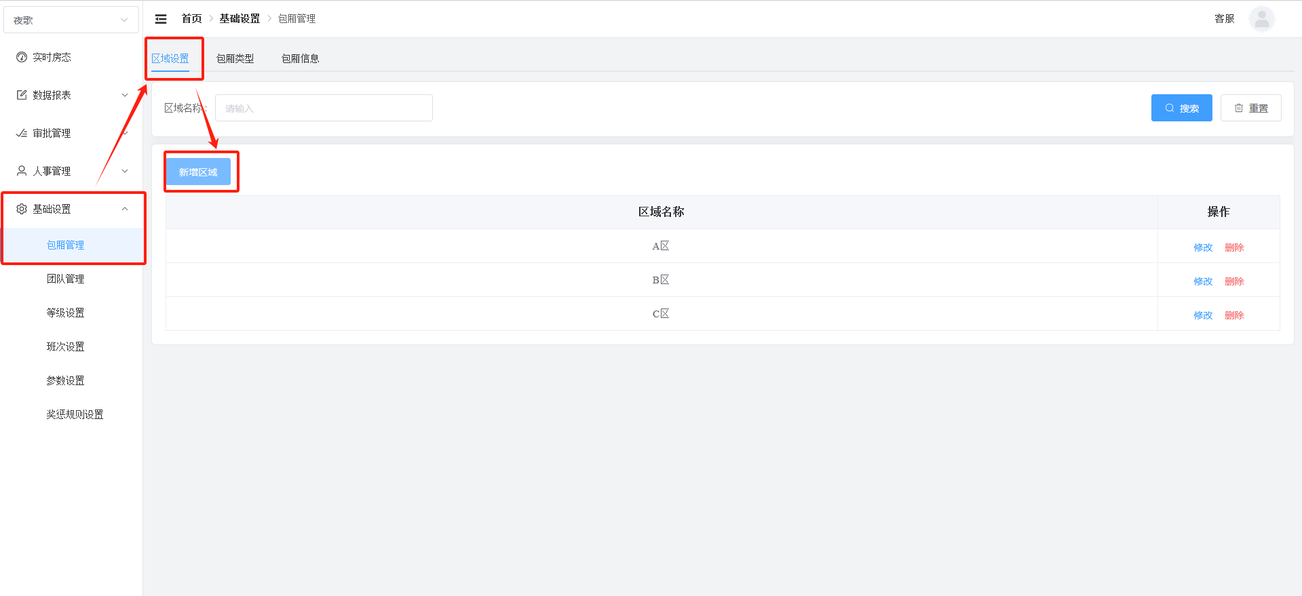Click the A区 table cell
Viewport: 1302px width, 596px height.
[x=662, y=246]
